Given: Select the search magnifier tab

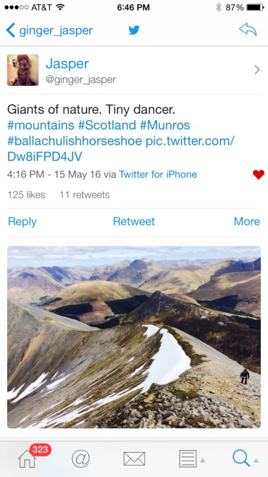Looking at the screenshot, I should [241, 458].
